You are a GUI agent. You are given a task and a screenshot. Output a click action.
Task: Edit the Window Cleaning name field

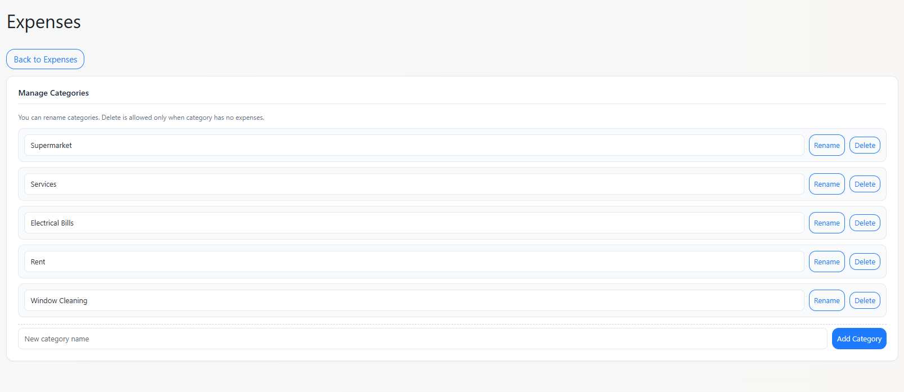pos(414,300)
